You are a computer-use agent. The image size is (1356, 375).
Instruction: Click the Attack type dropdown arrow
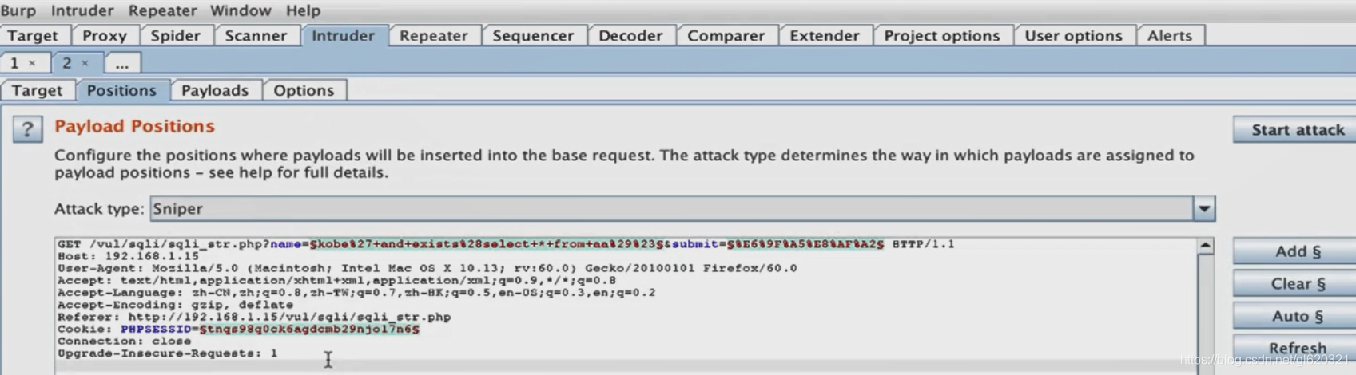tap(1204, 209)
